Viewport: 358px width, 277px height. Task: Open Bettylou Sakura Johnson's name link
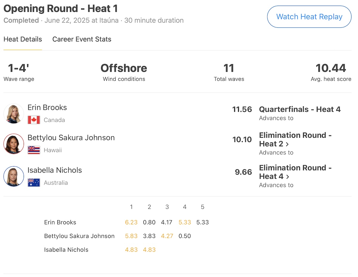click(x=71, y=138)
